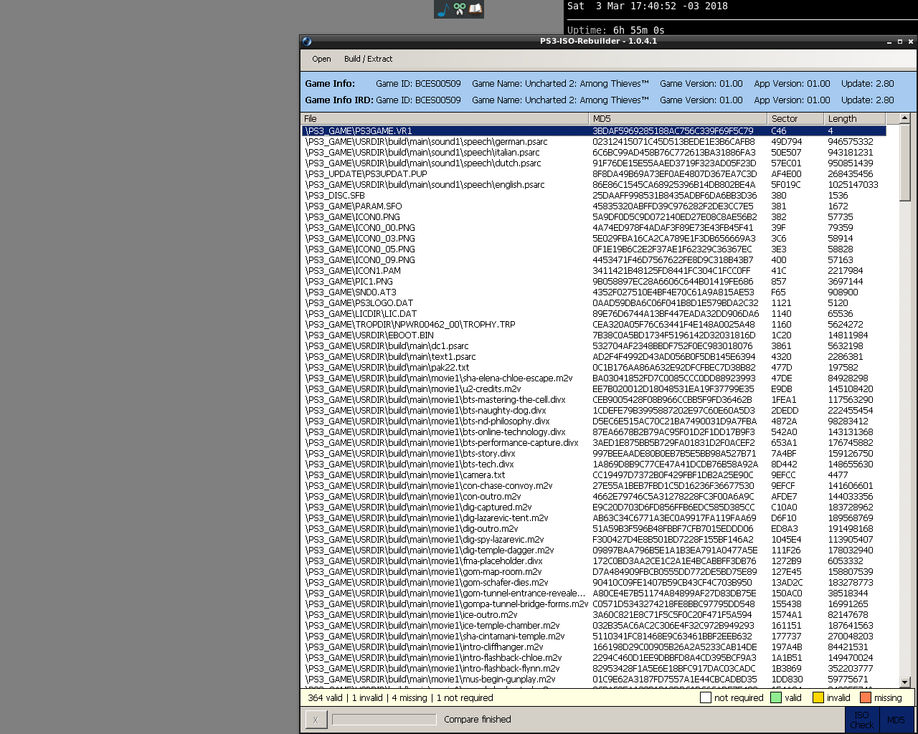The width and height of the screenshot is (918, 734).
Task: Sort list by Length column header
Action: pyautogui.click(x=855, y=118)
